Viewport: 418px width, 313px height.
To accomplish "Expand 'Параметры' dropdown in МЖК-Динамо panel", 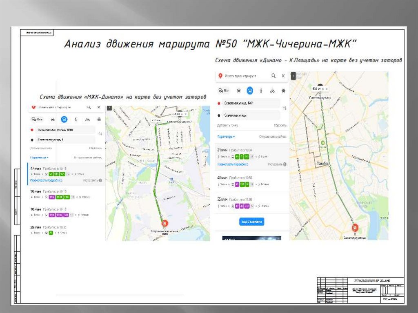I will coord(39,158).
